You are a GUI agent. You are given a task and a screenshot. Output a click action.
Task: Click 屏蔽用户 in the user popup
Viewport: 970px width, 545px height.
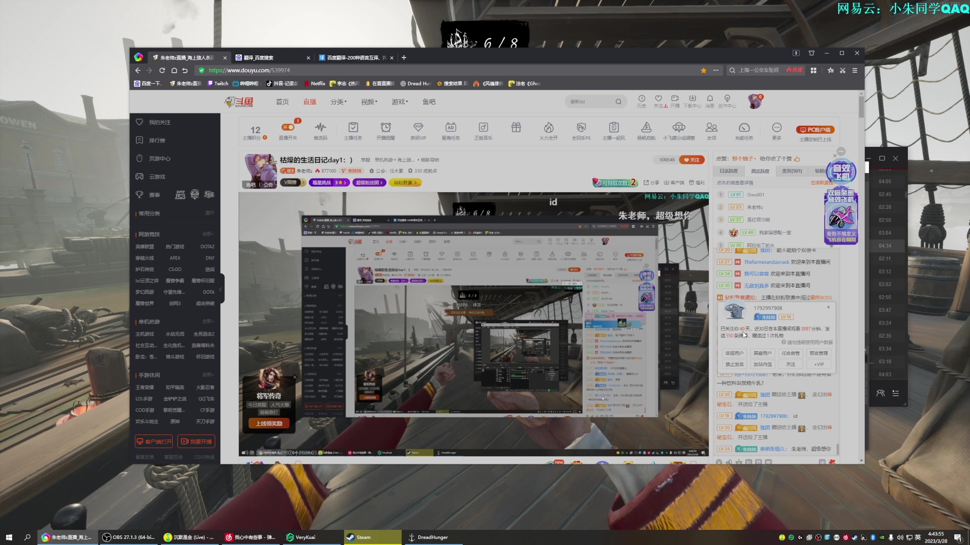(762, 353)
